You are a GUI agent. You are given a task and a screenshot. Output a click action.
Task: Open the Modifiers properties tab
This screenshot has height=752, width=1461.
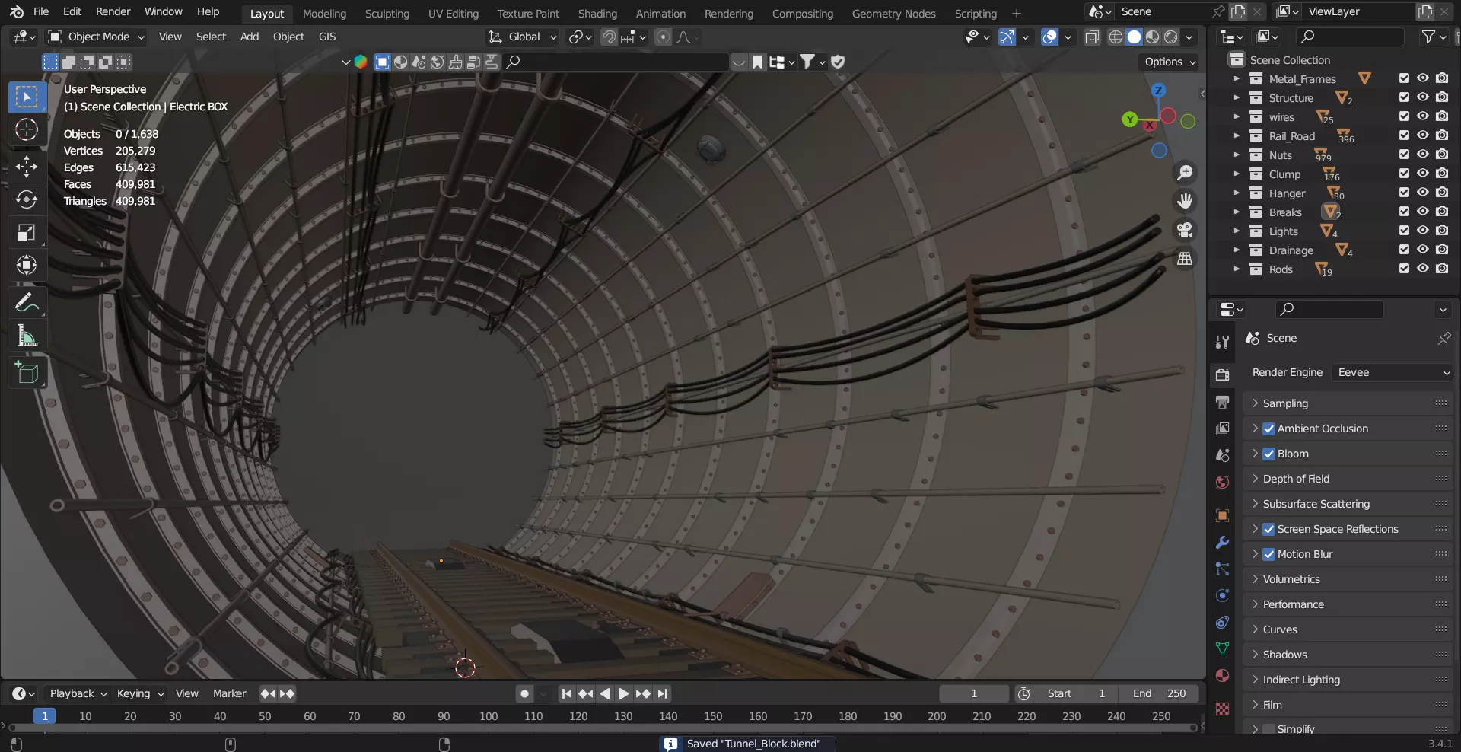pyautogui.click(x=1222, y=543)
